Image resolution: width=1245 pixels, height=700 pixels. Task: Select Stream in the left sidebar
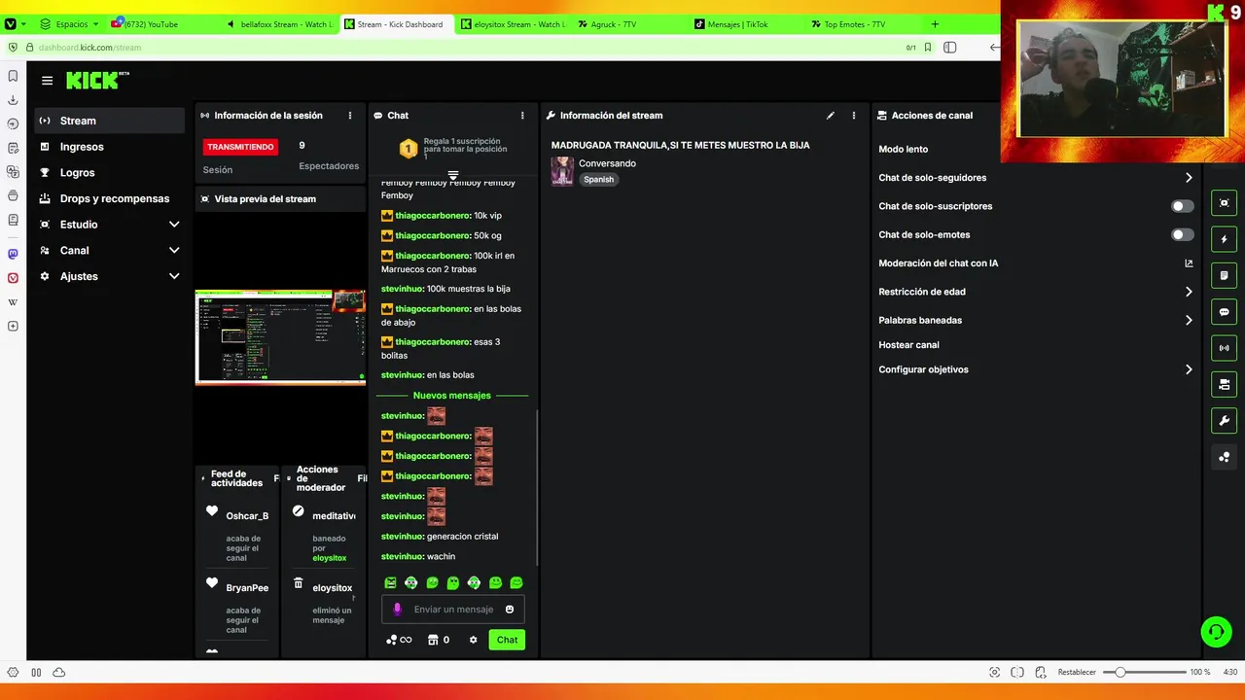108,121
